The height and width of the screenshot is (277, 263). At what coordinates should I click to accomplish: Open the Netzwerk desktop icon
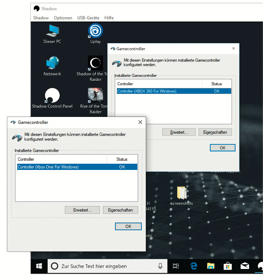click(52, 64)
